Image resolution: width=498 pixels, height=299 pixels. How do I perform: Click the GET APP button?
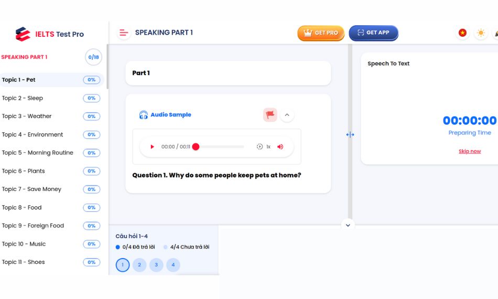(x=373, y=33)
